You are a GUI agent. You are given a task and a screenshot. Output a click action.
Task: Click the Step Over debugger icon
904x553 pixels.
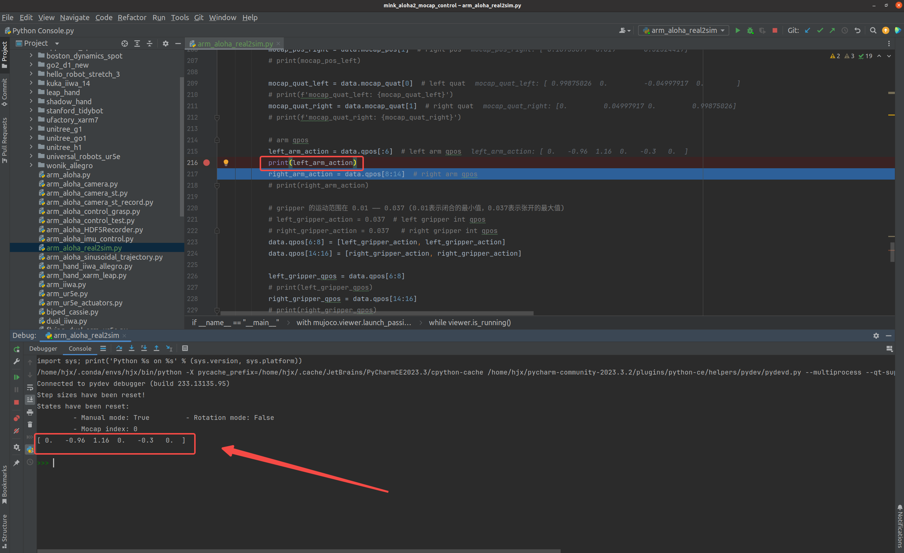coord(119,348)
